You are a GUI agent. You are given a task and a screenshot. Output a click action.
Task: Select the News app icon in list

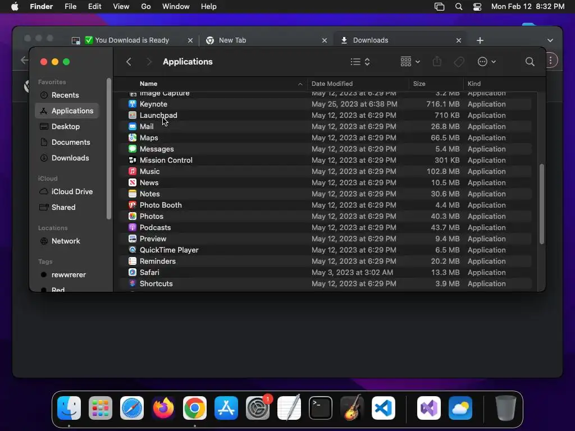(133, 182)
